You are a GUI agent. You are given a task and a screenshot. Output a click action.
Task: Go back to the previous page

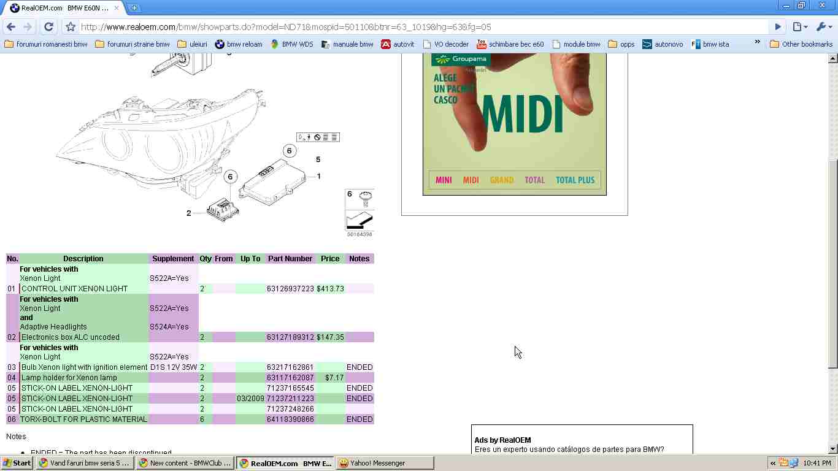point(11,27)
